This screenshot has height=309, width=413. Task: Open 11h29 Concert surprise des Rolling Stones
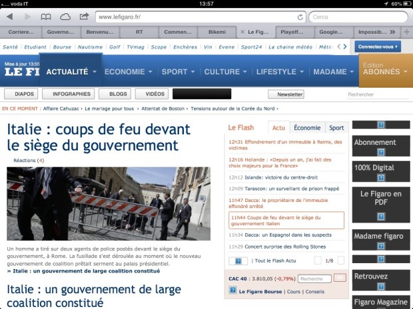point(277,247)
